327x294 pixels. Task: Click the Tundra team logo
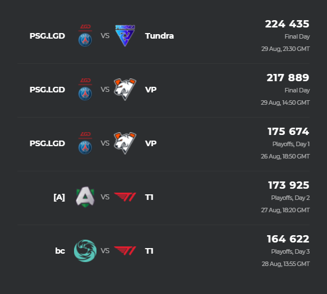(125, 36)
